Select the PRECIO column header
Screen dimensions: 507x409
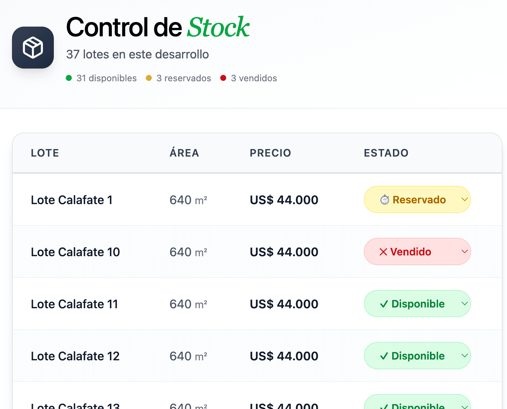tap(270, 153)
